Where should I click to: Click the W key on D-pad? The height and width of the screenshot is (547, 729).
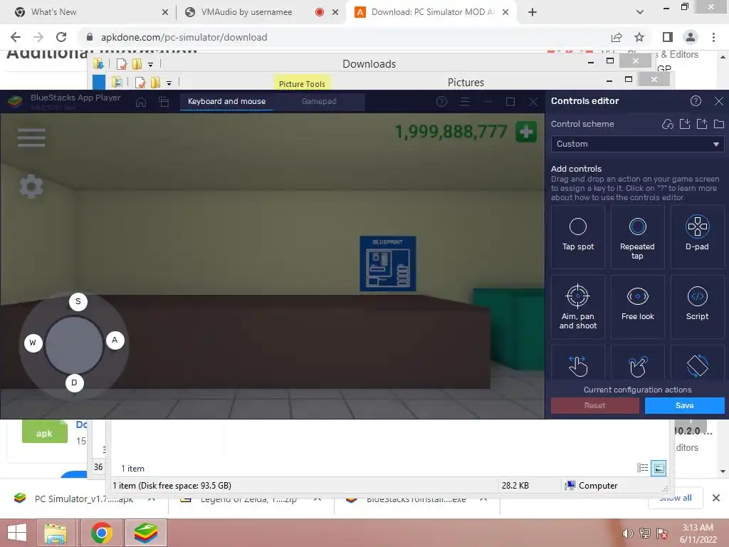click(x=33, y=343)
